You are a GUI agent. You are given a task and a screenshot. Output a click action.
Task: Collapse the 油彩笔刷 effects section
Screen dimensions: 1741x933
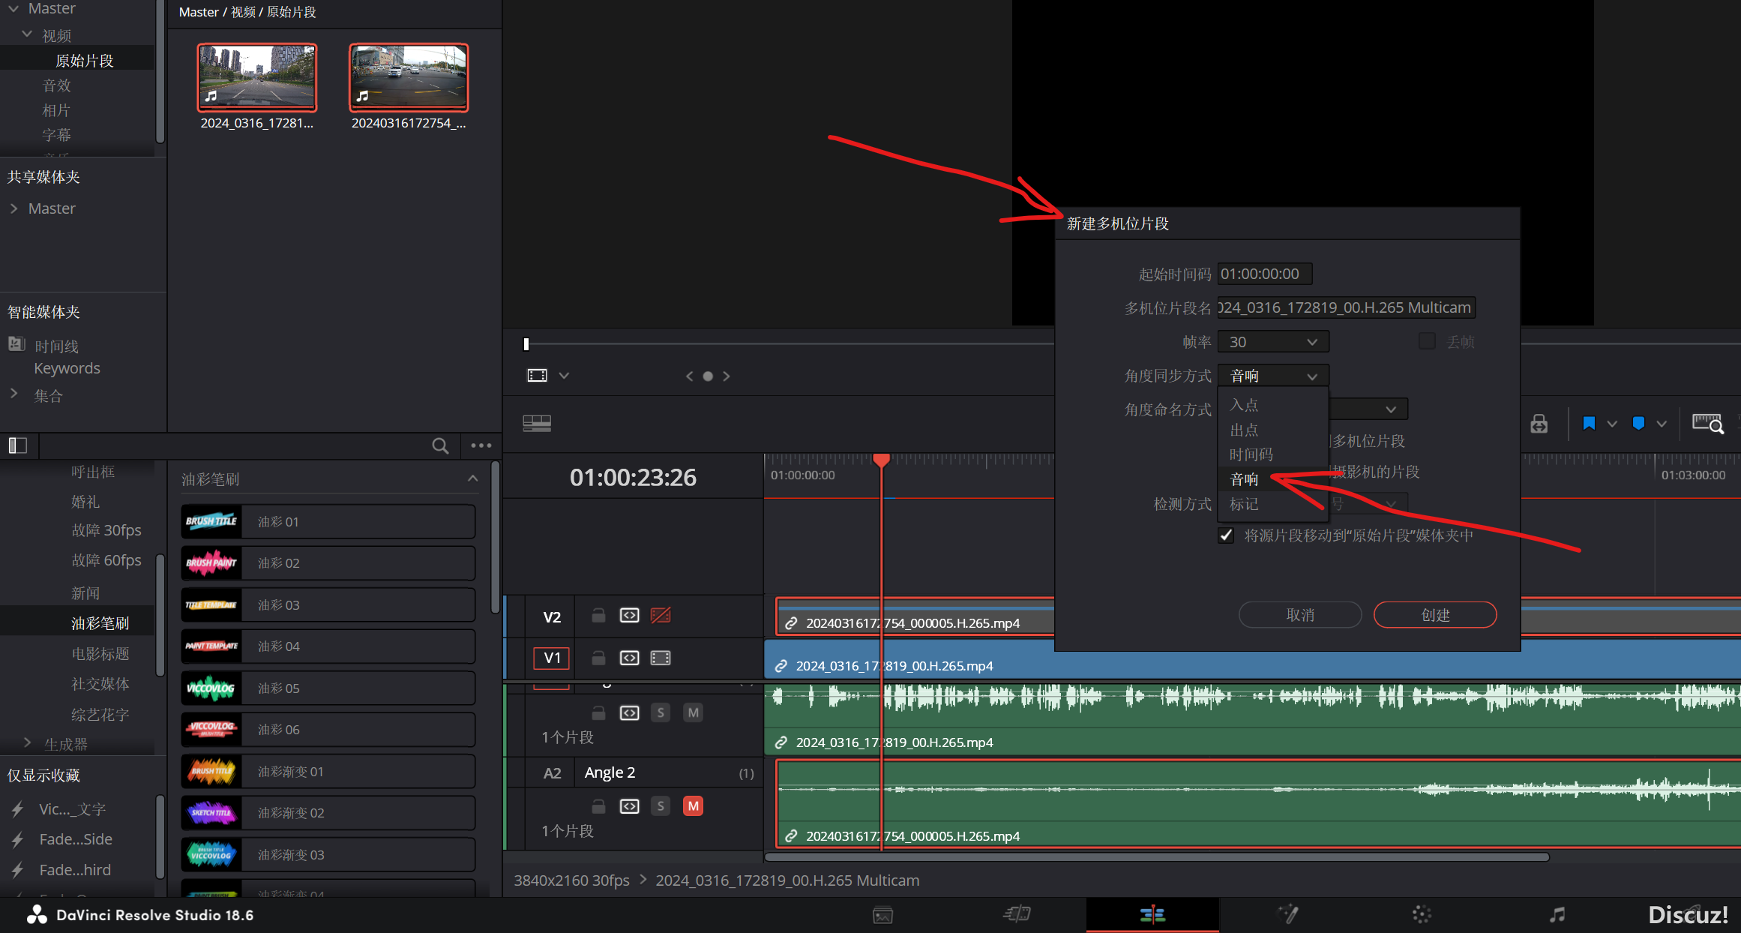tap(472, 478)
